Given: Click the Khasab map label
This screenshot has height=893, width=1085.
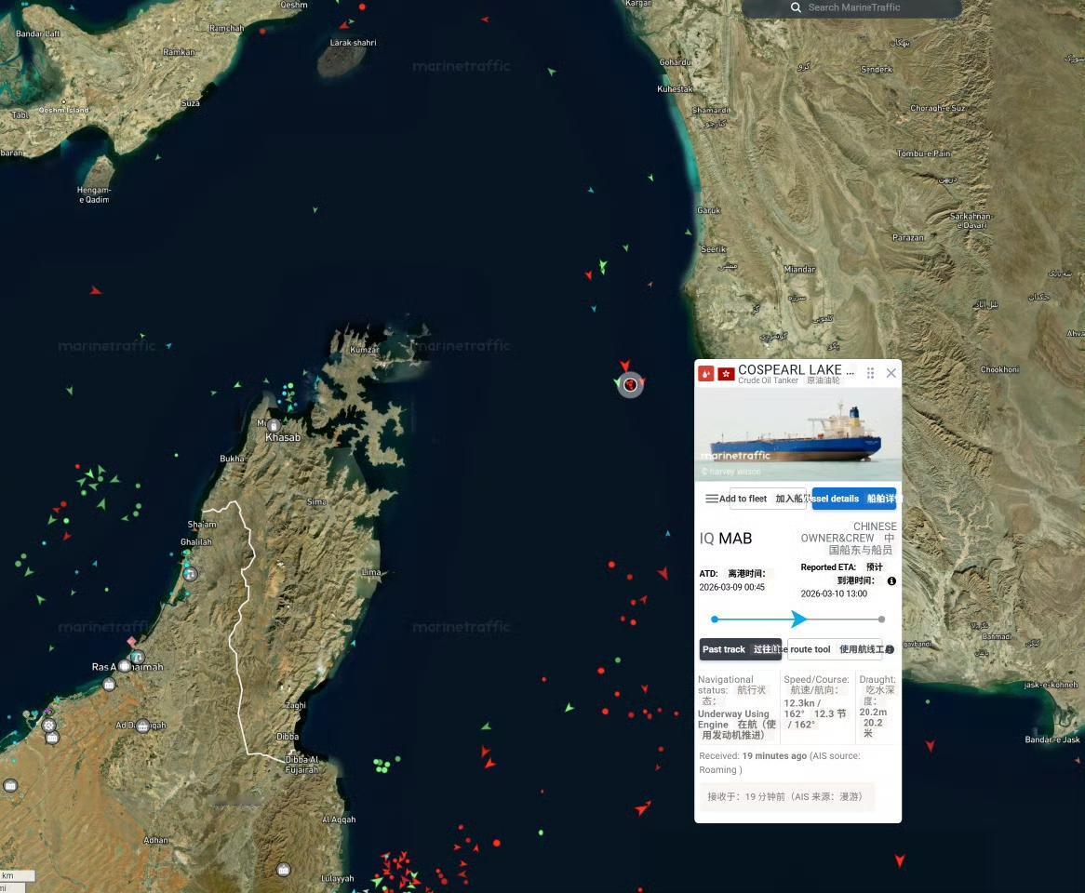Looking at the screenshot, I should (x=283, y=438).
